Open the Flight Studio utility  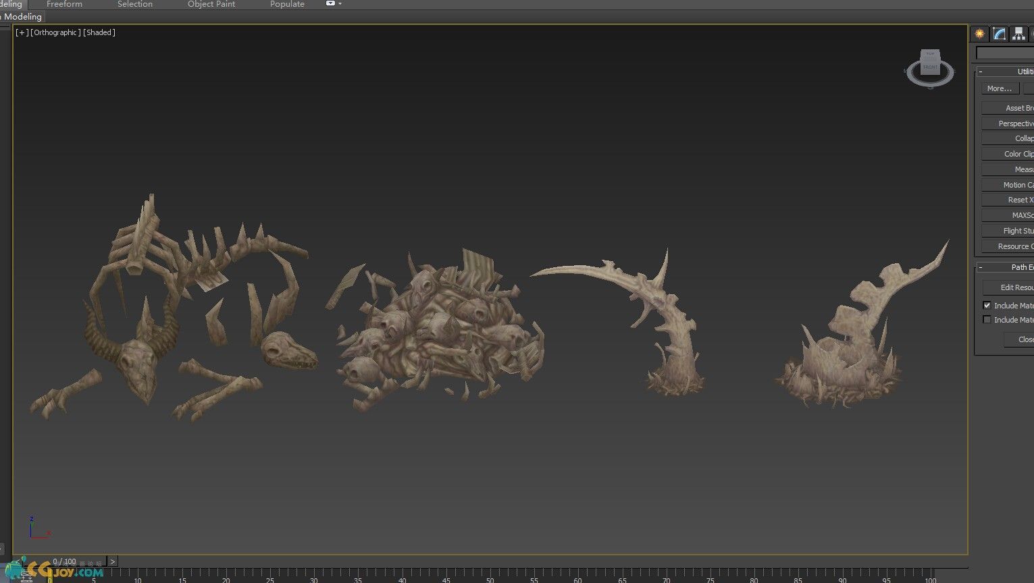click(1008, 231)
